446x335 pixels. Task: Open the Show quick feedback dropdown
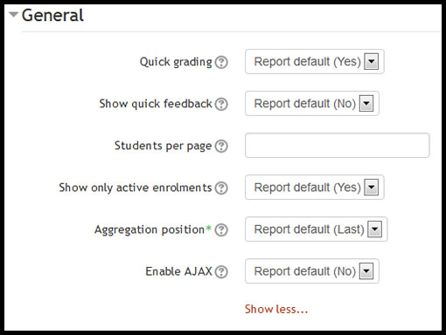[x=312, y=104]
